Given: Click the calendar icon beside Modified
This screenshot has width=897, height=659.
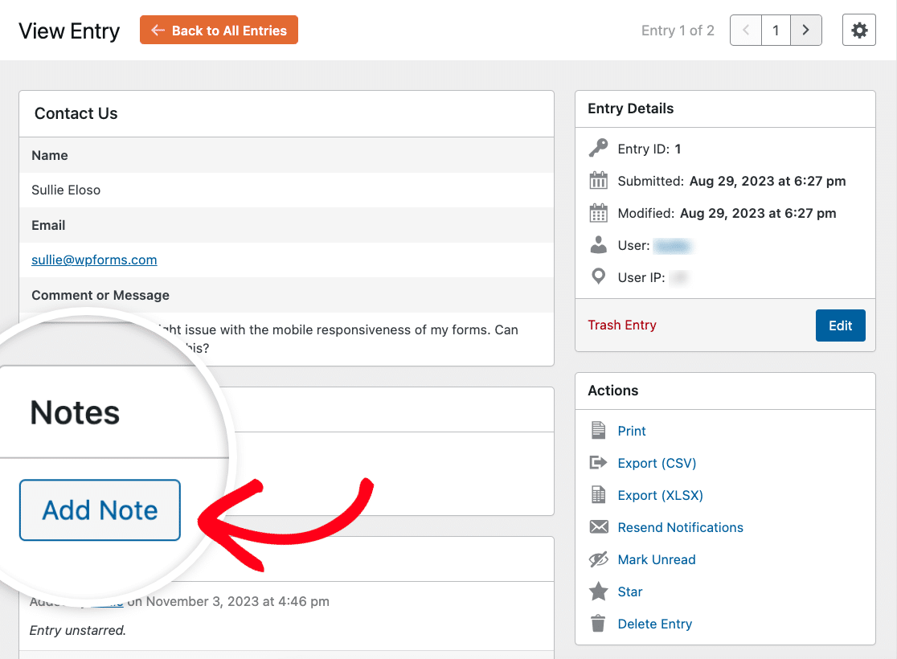Looking at the screenshot, I should 598,212.
